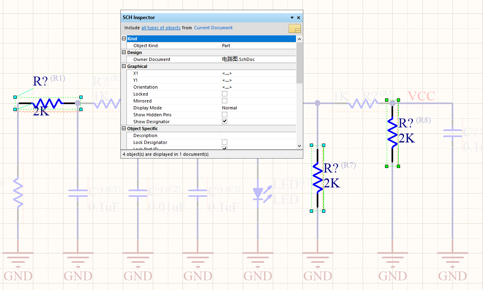Click the R? (R1) designator text
The width and height of the screenshot is (483, 290).
pos(40,81)
